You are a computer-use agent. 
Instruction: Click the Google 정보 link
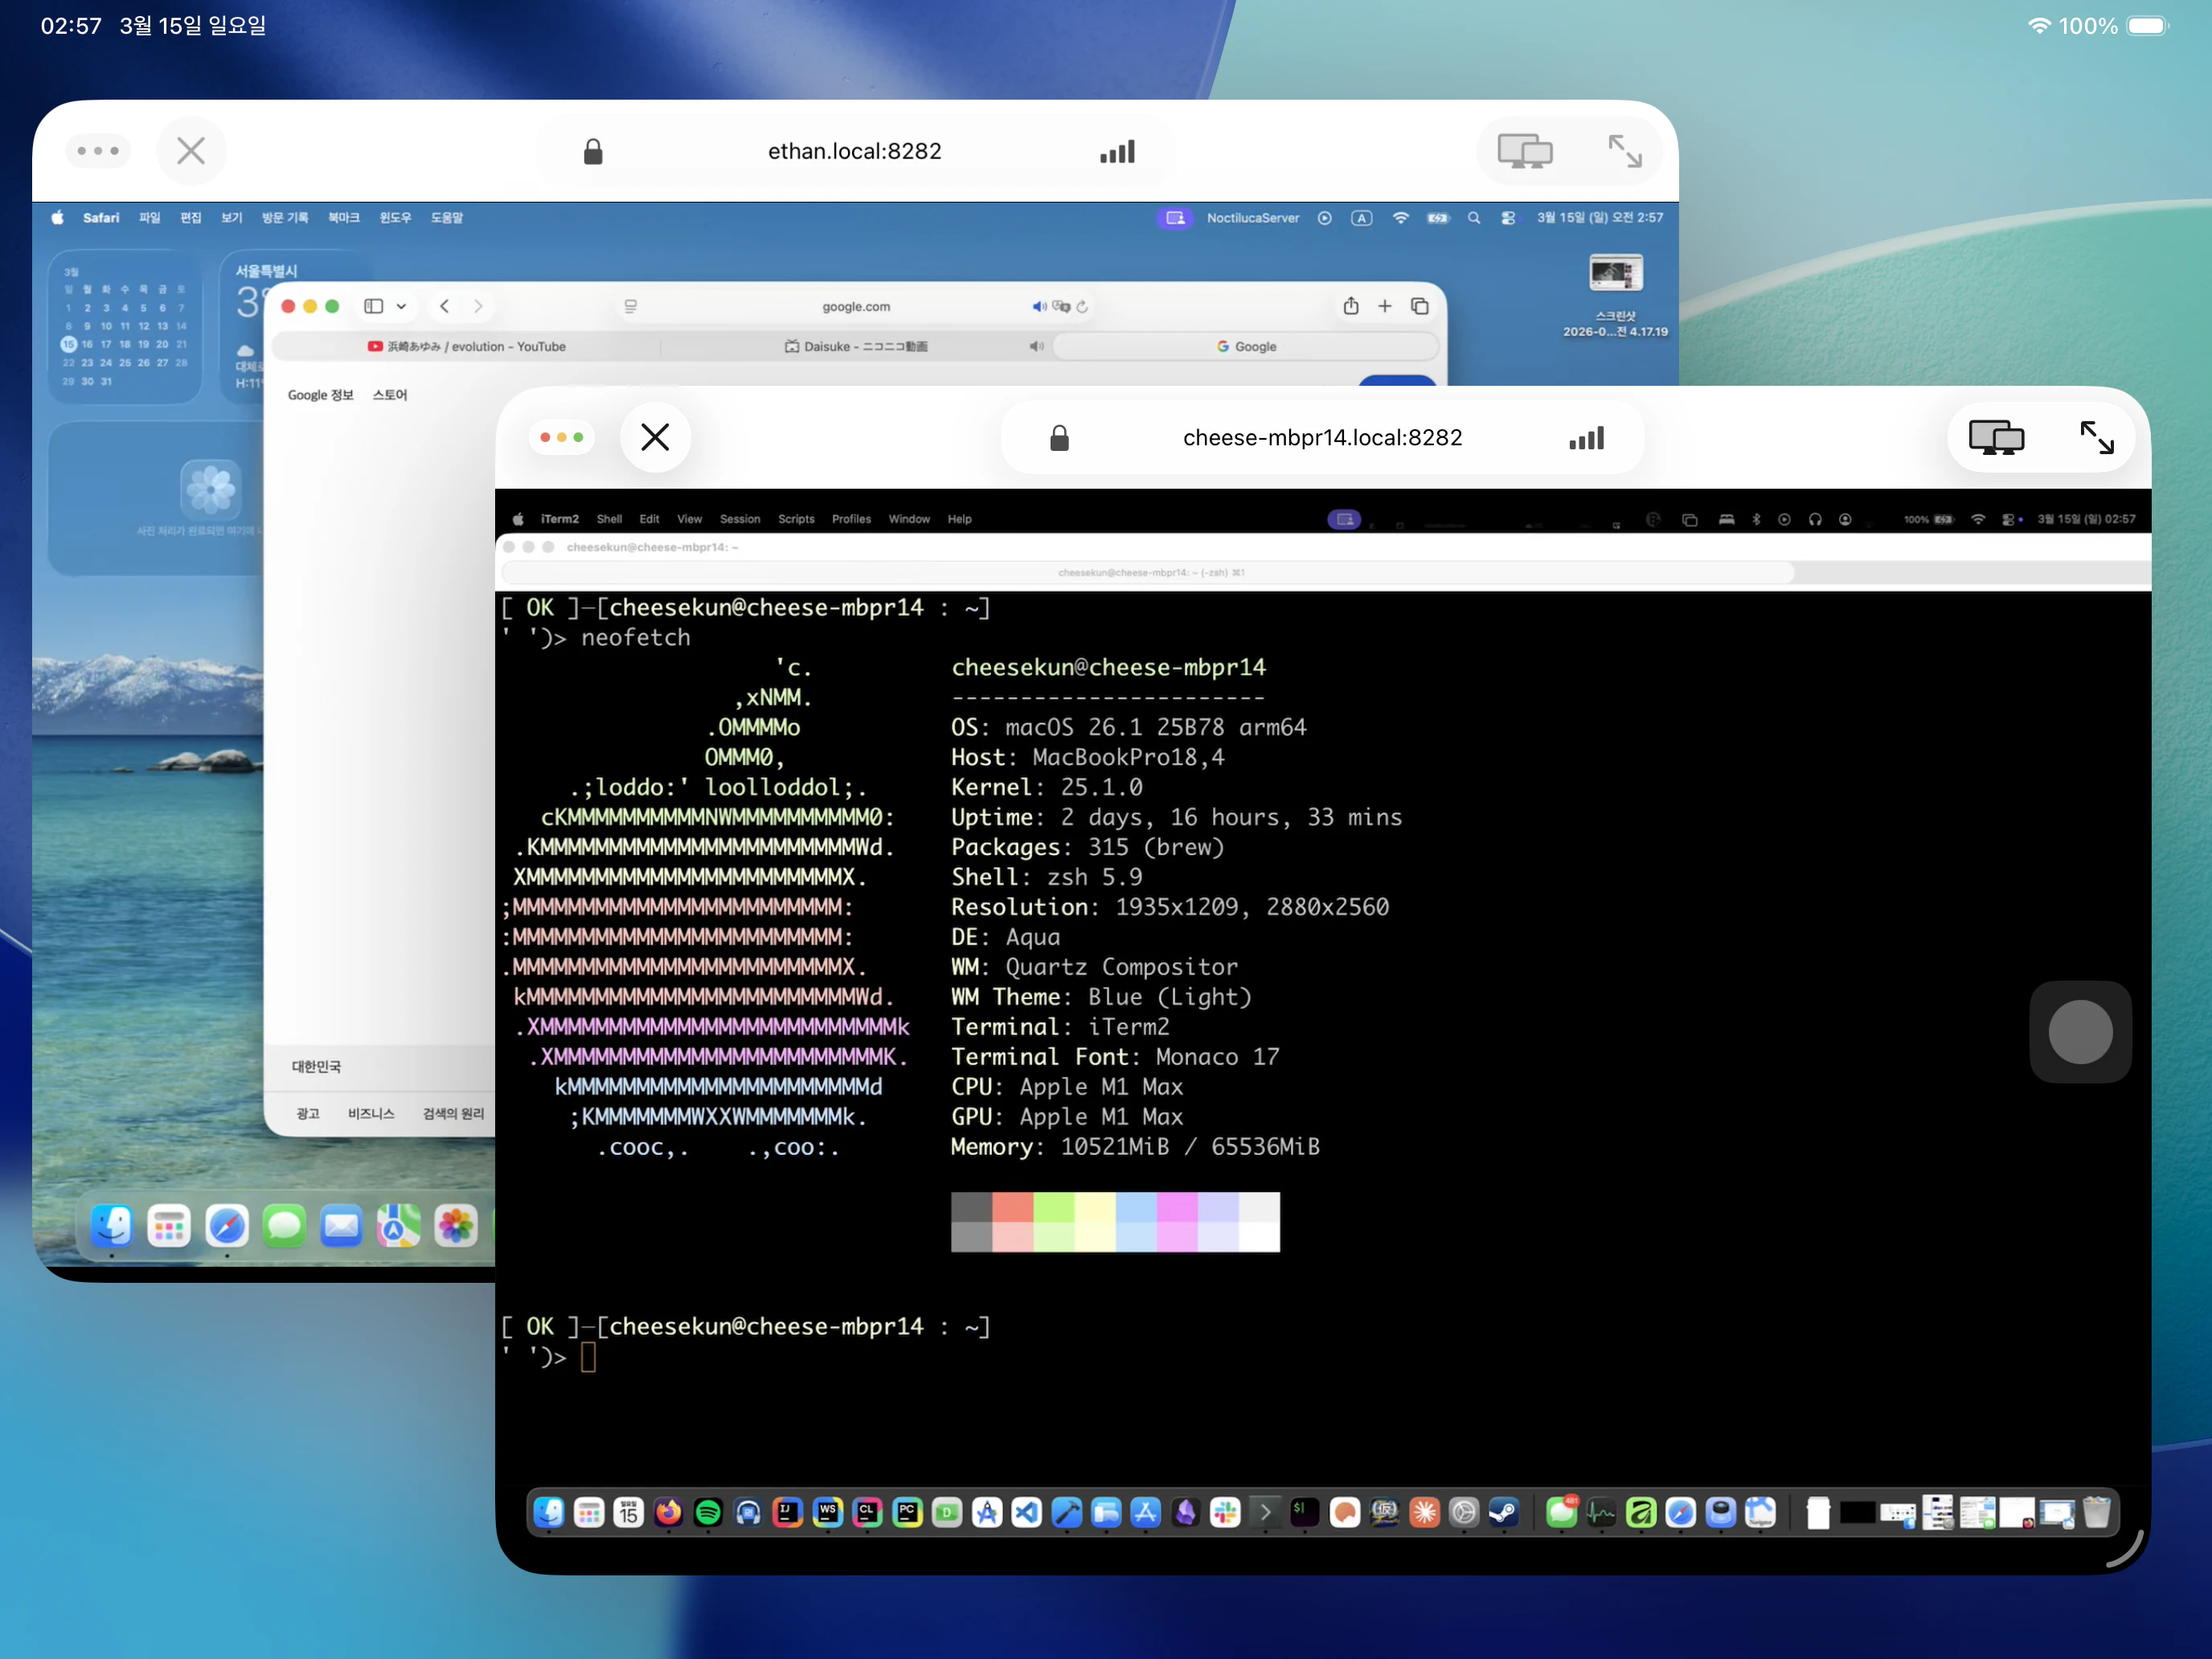point(320,395)
